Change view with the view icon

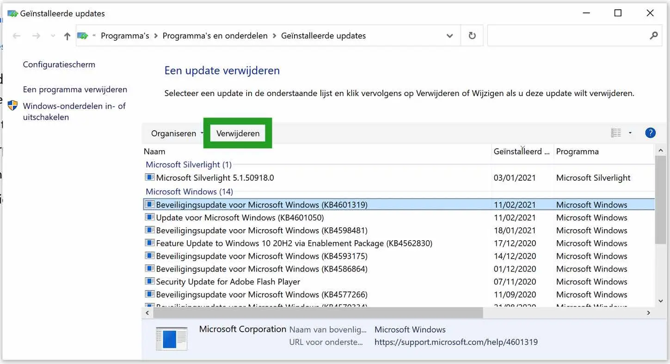[x=616, y=133]
